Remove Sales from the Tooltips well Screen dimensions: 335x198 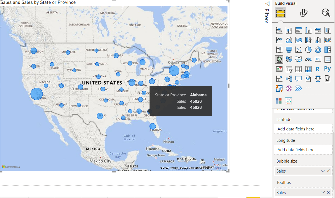tap(328, 192)
